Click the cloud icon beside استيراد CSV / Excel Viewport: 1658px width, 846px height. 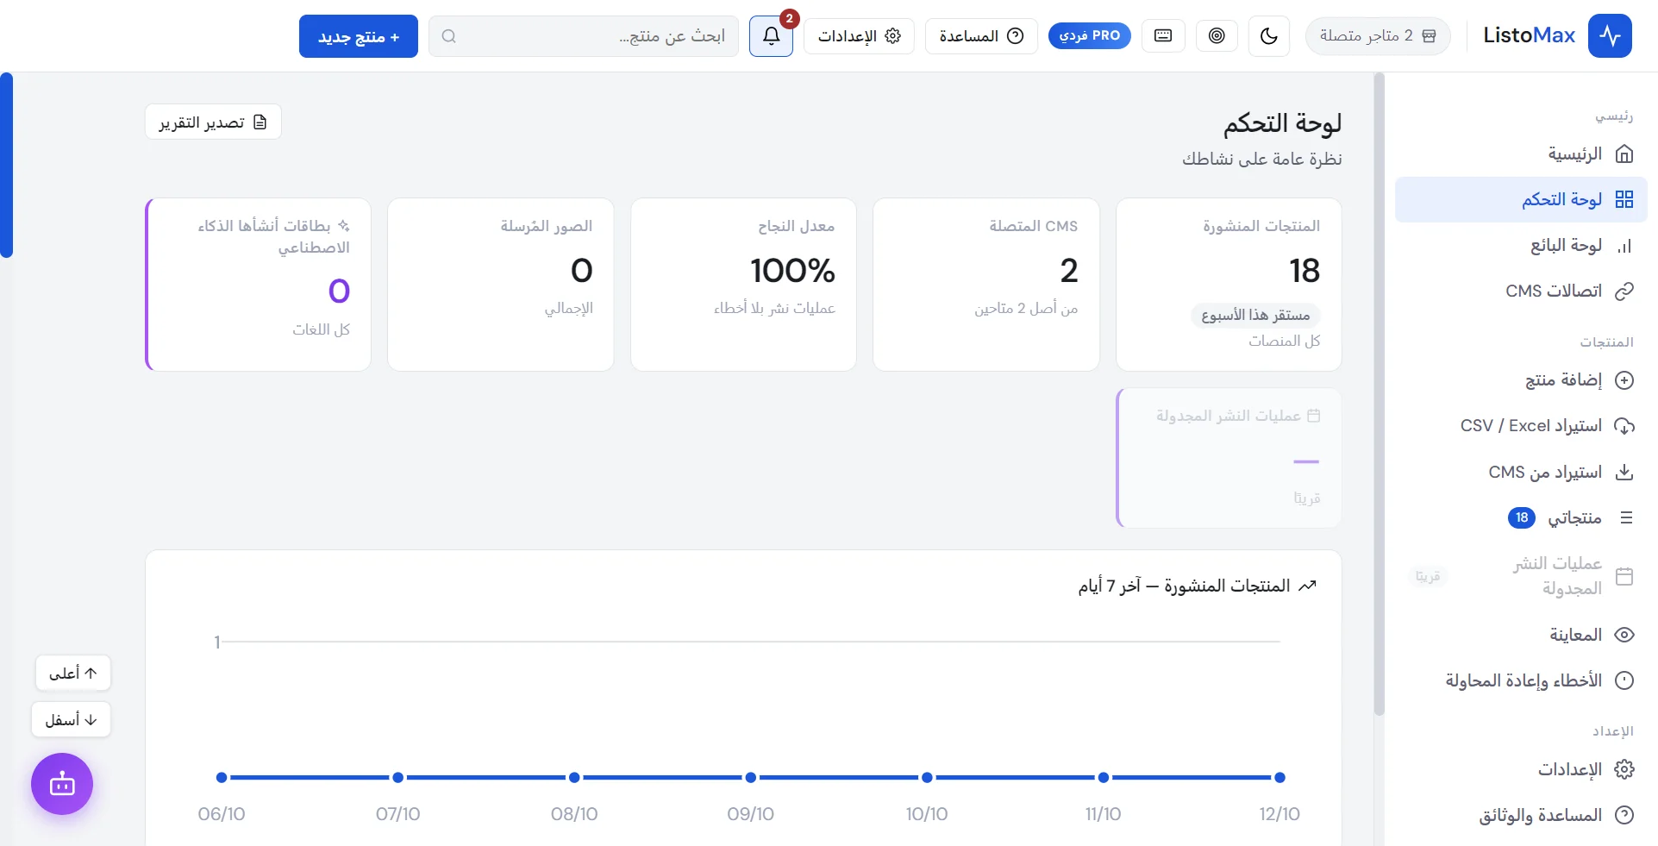click(x=1624, y=426)
